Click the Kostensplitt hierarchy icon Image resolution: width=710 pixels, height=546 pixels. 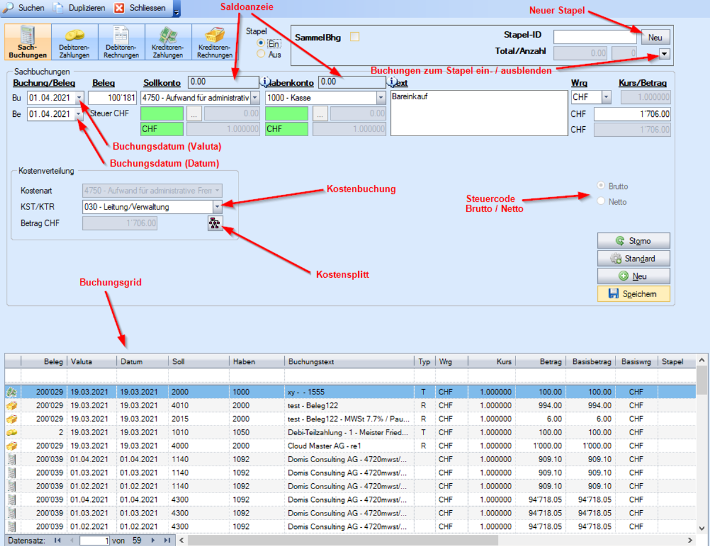[215, 223]
